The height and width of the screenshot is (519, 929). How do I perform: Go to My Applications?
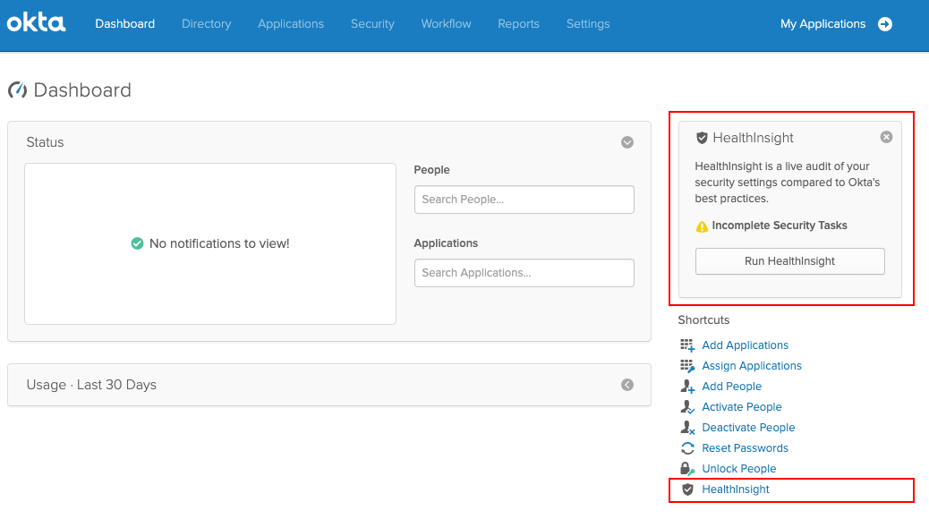point(823,23)
